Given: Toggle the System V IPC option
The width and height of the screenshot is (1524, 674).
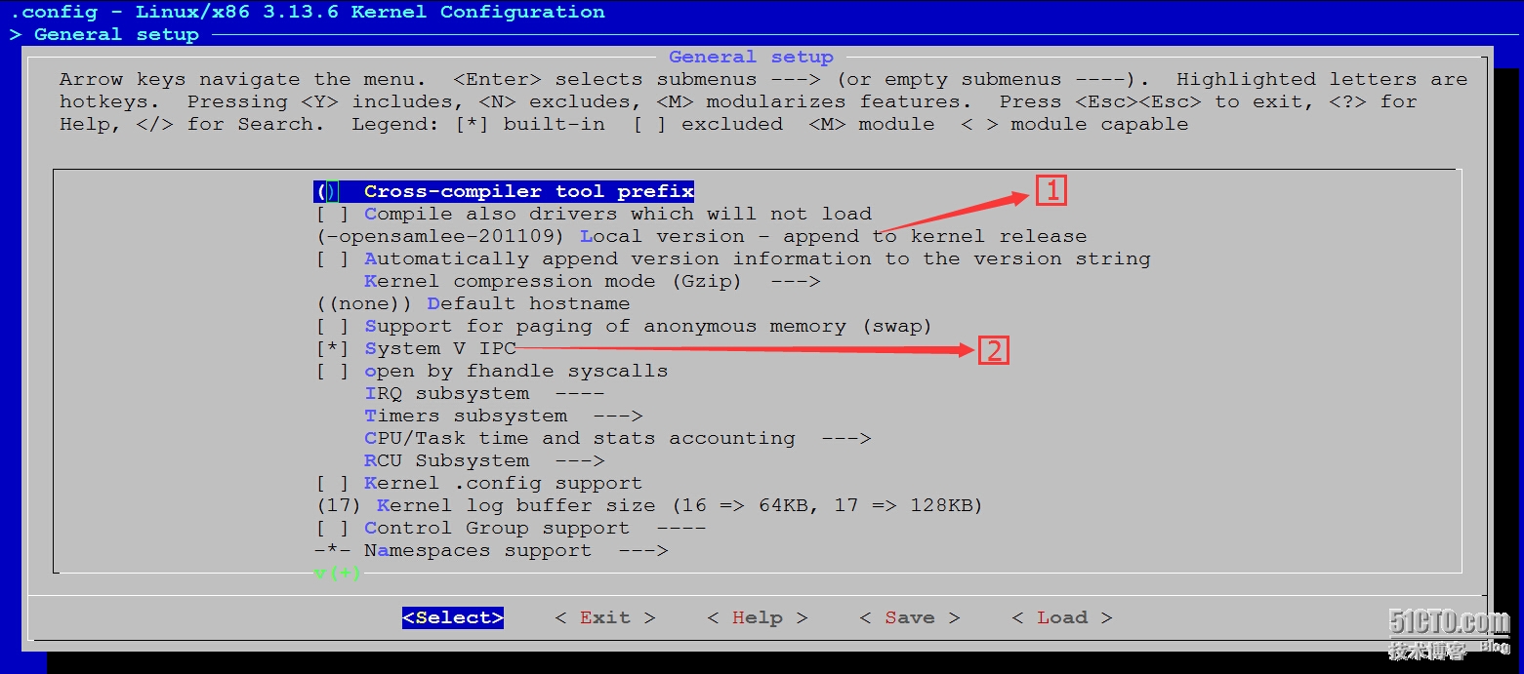Looking at the screenshot, I should coord(416,348).
